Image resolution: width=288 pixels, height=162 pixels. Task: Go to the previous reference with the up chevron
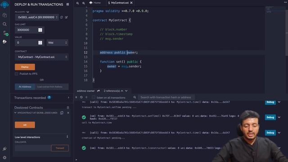pyautogui.click(x=122, y=91)
